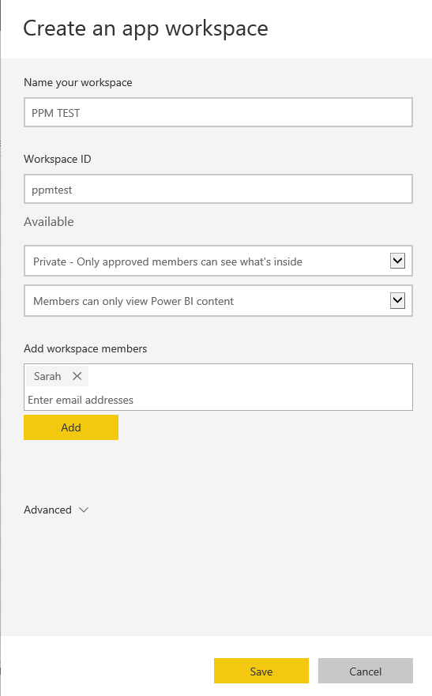
Task: Cancel workspace creation
Action: click(x=366, y=671)
